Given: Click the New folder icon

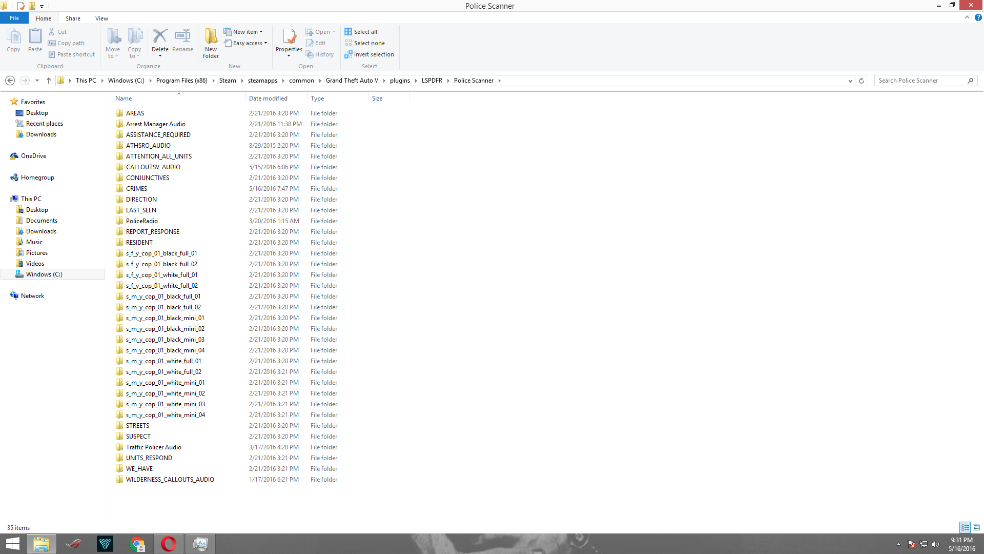Looking at the screenshot, I should [211, 37].
